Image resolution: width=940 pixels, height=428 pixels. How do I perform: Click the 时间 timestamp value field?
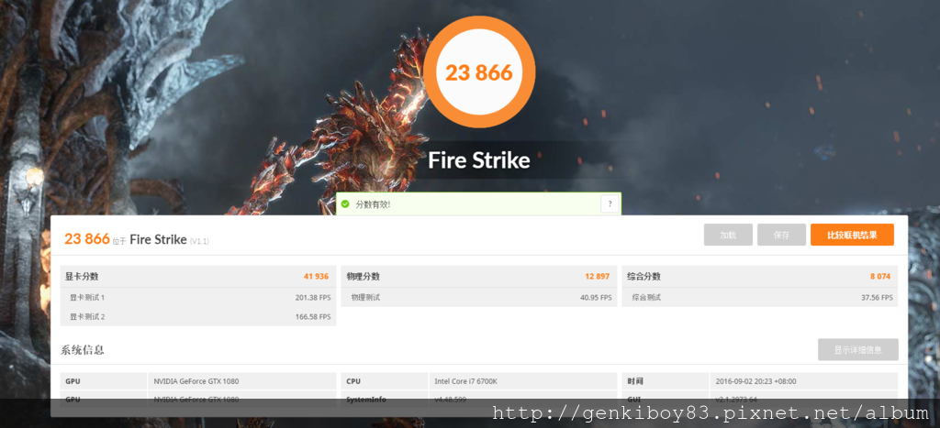(803, 381)
